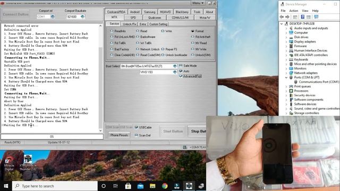Launch Microsoft Store from taskbar
Image resolution: width=340 pixels, height=191 pixels.
(x=128, y=186)
